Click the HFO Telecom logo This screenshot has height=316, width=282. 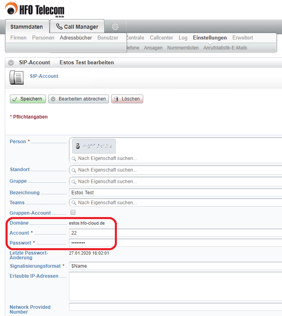35,10
